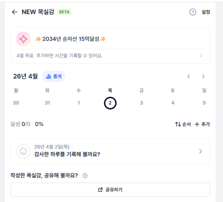Image resolution: width=223 pixels, height=202 pixels.
Task: Click 추가 to add an item
Action: click(x=202, y=125)
